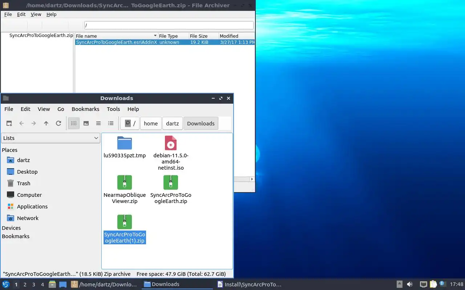
Task: Switch to workspace 2
Action: point(25,285)
